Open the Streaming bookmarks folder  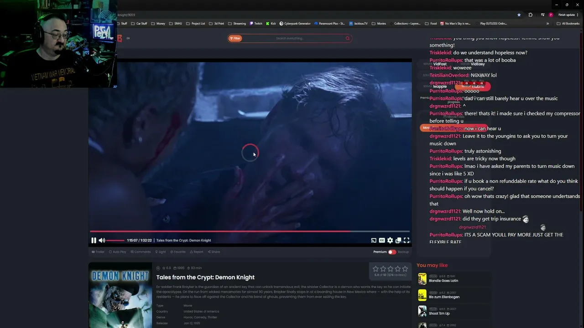click(x=237, y=24)
